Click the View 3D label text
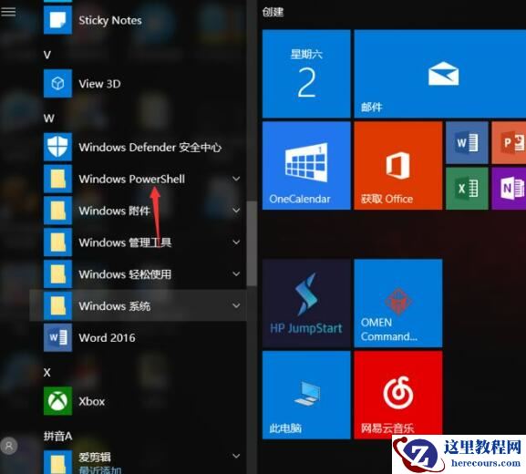Image resolution: width=526 pixels, height=474 pixels. 99,84
